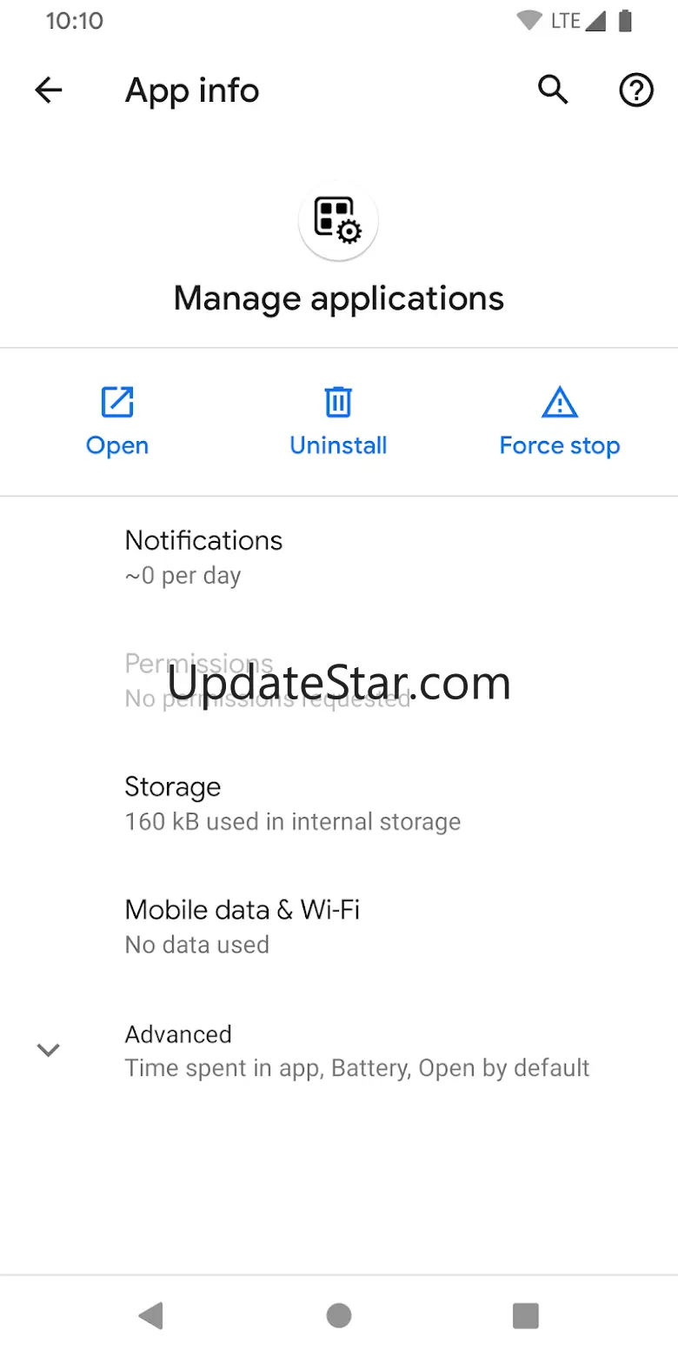Image resolution: width=678 pixels, height=1357 pixels.
Task: Click the Uninstall text label
Action: [338, 446]
